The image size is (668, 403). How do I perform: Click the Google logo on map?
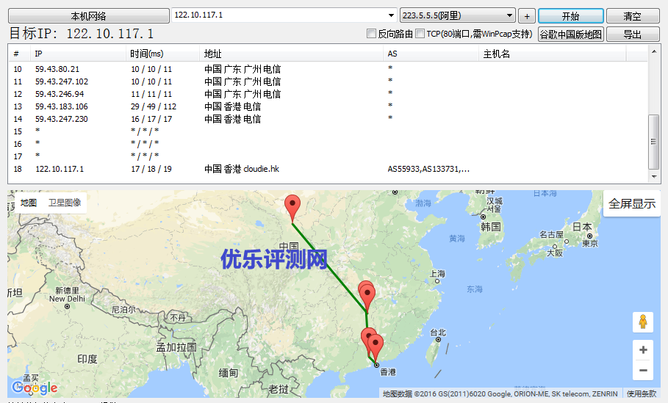pyautogui.click(x=35, y=387)
